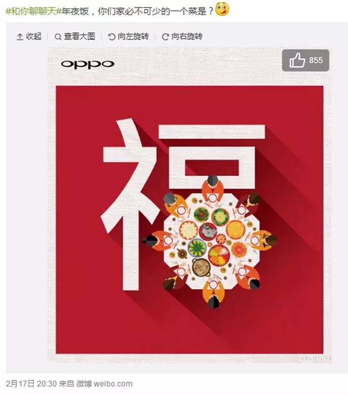Click the round dinner table illustration
Screen dimensions: 348x395
[x=211, y=241]
